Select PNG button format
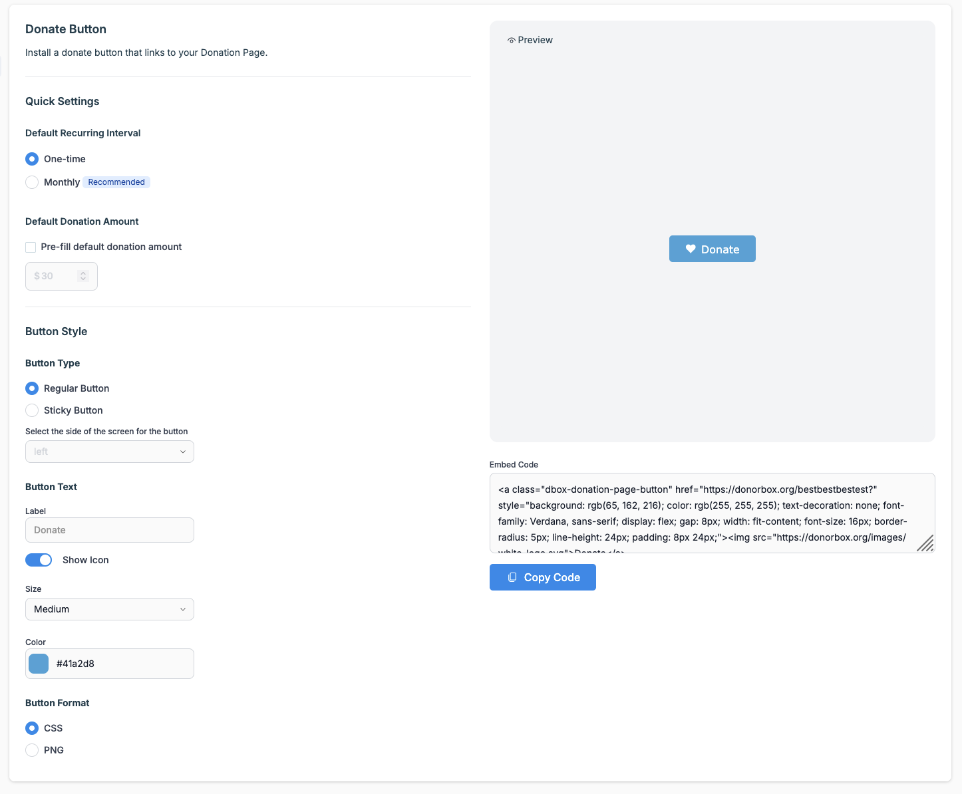962x794 pixels. 32,750
